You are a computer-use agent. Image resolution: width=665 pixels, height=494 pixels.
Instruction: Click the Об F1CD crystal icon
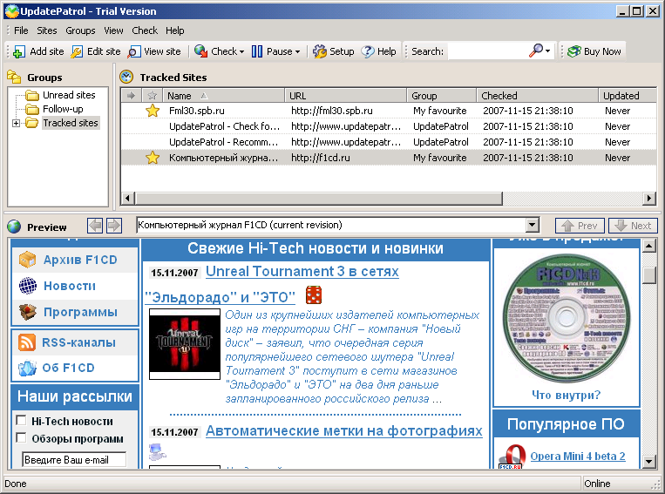[27, 368]
